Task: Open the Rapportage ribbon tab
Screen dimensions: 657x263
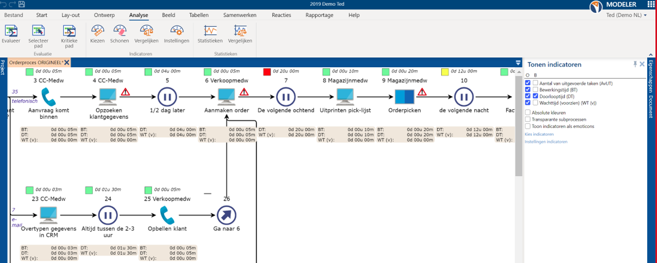Action: (x=319, y=15)
